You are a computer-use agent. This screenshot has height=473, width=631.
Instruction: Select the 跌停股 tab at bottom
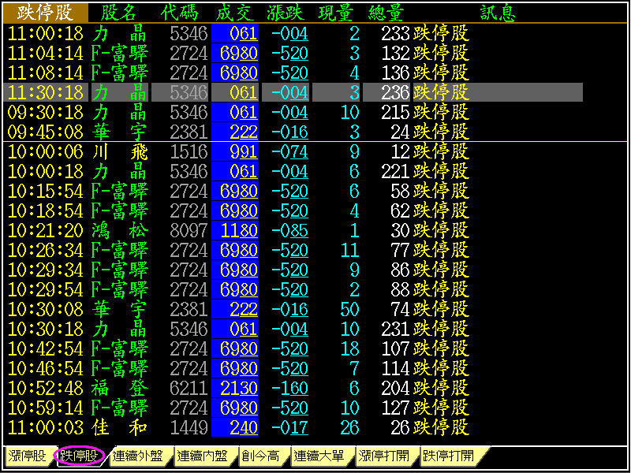pos(79,456)
